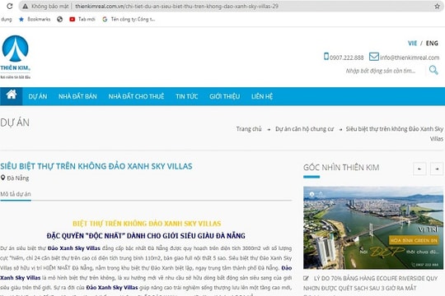Select the 'Mô tả dự án' tab
445x296 pixels.
coord(16,194)
